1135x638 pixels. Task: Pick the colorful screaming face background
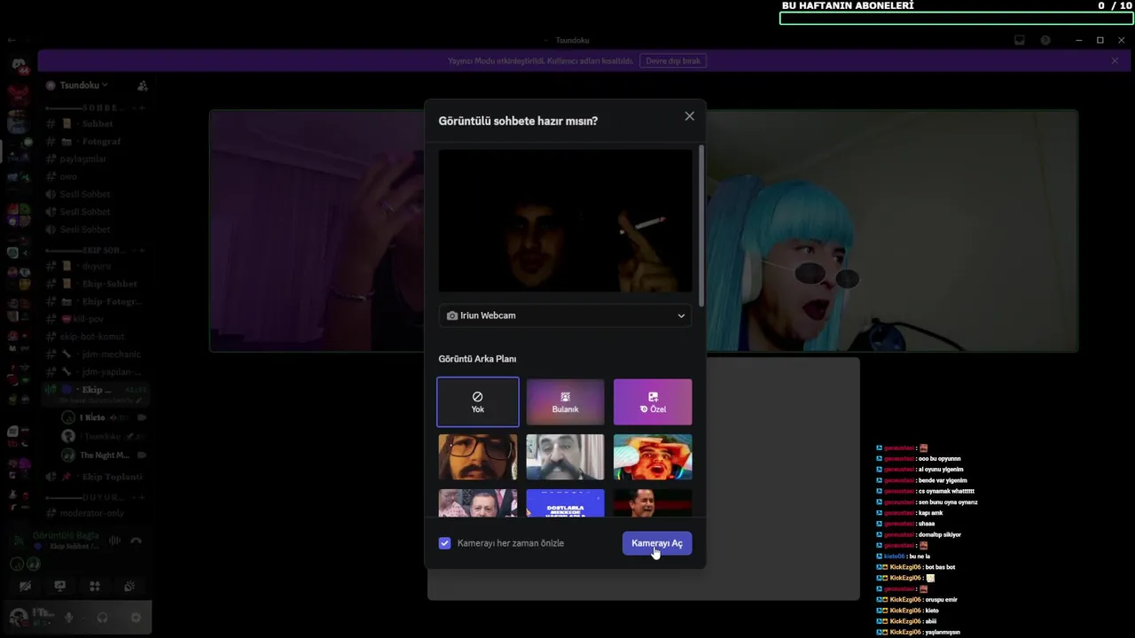tap(653, 456)
